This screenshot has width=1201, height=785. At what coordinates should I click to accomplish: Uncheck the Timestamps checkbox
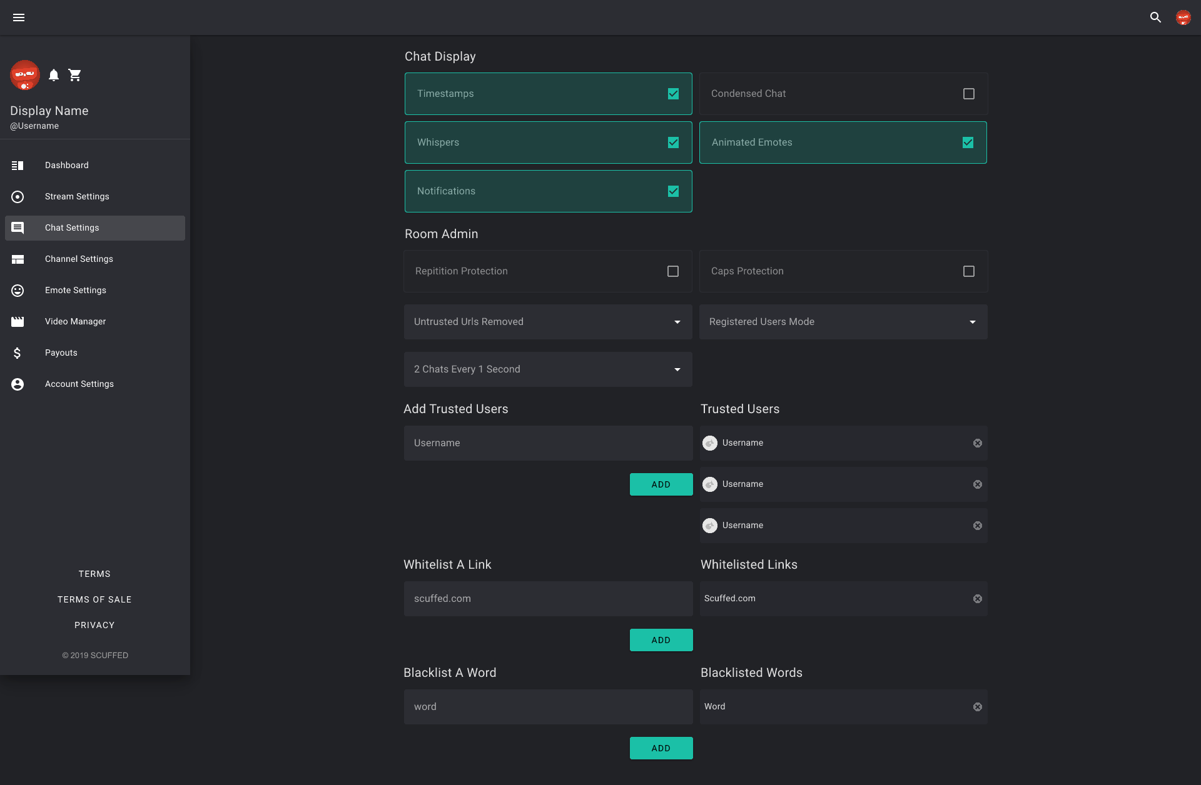673,94
